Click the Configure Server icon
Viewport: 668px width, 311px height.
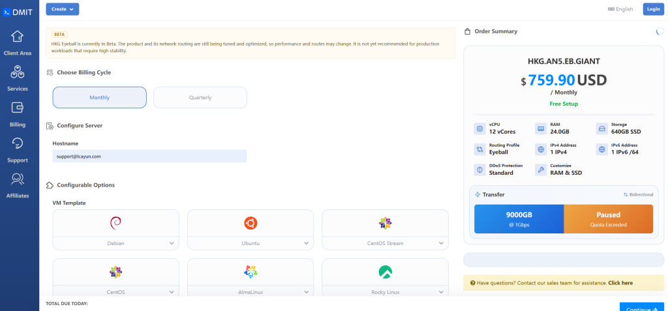(x=50, y=126)
